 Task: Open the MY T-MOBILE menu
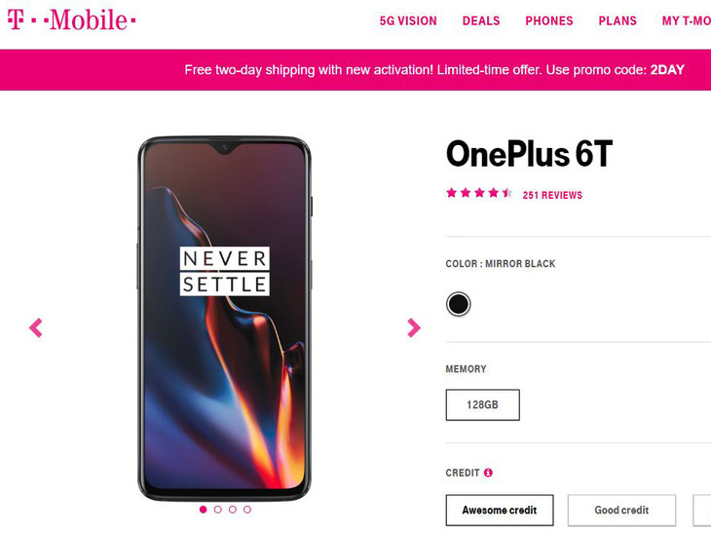pos(686,20)
